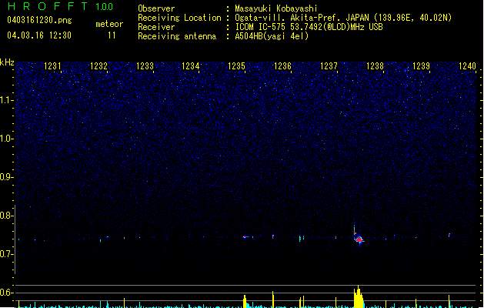Click the Observer label
The width and height of the screenshot is (484, 308).
pyautogui.click(x=156, y=8)
